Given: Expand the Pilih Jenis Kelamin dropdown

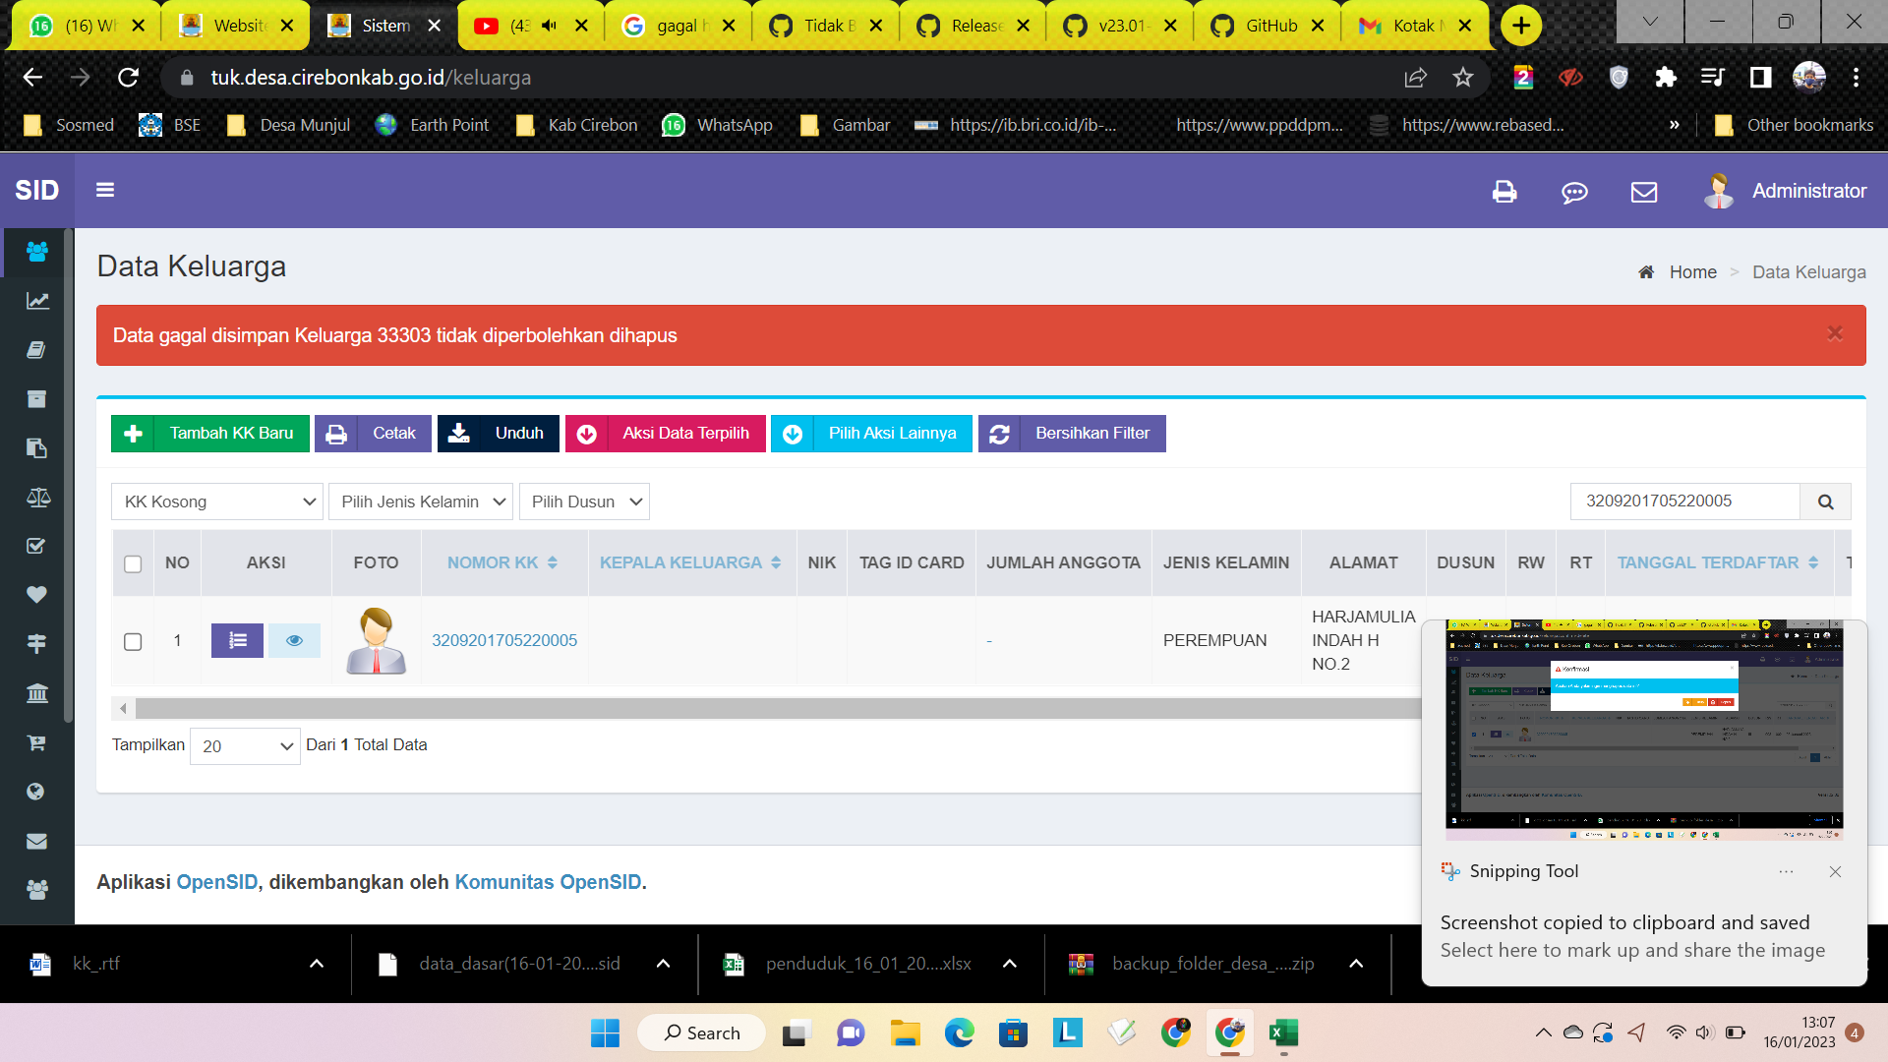Looking at the screenshot, I should point(420,501).
